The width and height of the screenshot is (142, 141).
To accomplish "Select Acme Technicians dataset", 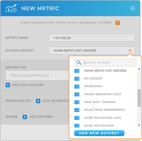I will [99, 126].
